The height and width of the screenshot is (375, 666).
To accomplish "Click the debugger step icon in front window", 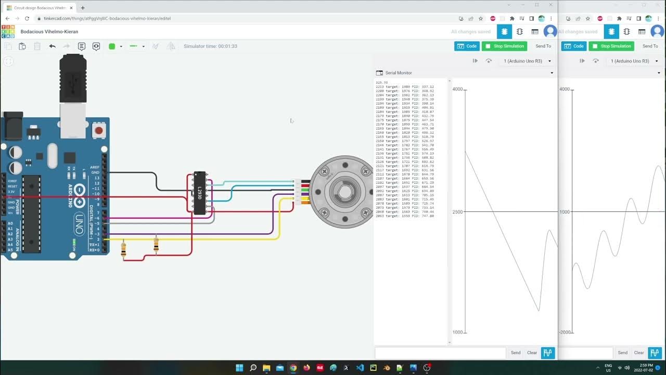I will click(475, 61).
